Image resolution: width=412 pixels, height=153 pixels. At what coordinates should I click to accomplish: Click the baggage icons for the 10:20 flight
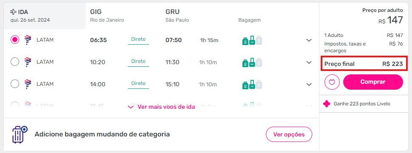pos(252,62)
